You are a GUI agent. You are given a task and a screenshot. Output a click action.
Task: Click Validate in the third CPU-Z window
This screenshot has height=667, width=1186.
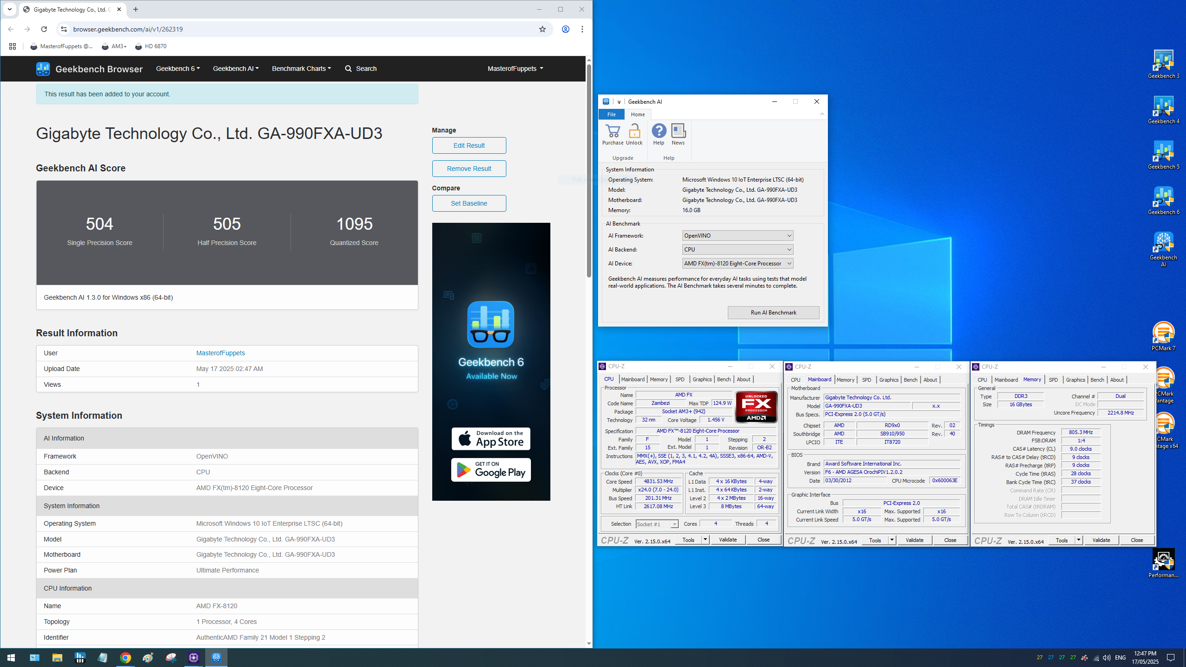coord(1101,540)
